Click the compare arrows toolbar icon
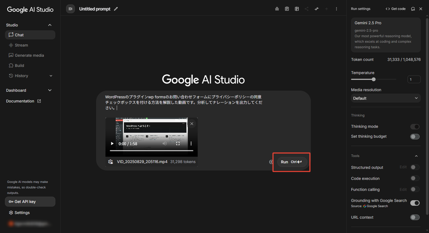The height and width of the screenshot is (233, 429). click(x=317, y=9)
